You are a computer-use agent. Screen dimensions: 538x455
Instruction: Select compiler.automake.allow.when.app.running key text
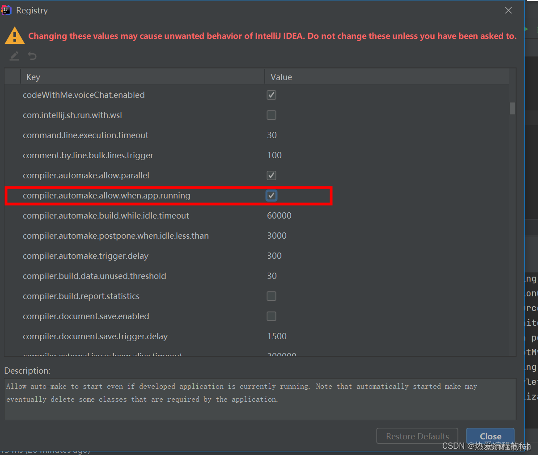106,195
